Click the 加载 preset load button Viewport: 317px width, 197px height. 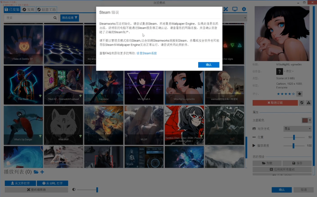pos(267,163)
